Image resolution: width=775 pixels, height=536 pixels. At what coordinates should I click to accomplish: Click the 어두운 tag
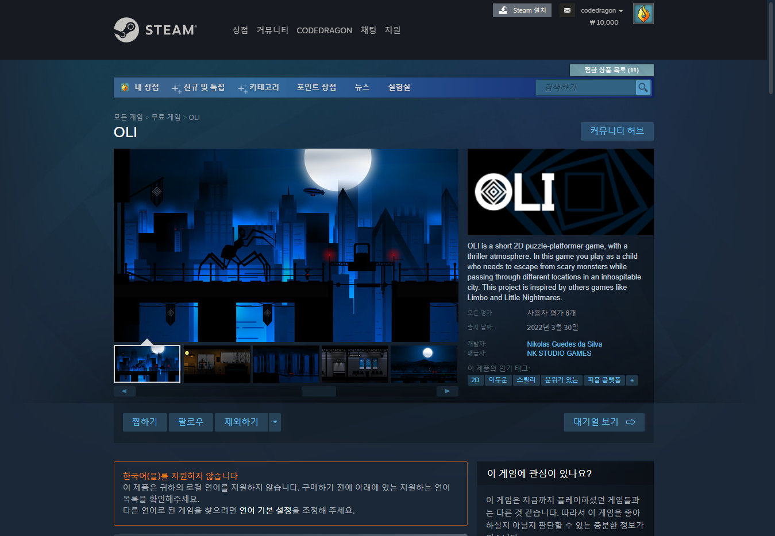coord(498,380)
